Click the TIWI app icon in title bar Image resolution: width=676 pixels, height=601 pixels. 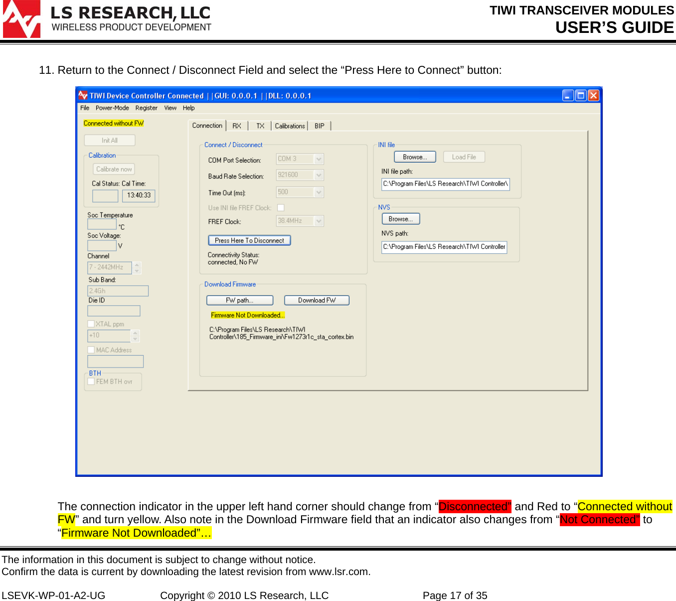pyautogui.click(x=83, y=95)
